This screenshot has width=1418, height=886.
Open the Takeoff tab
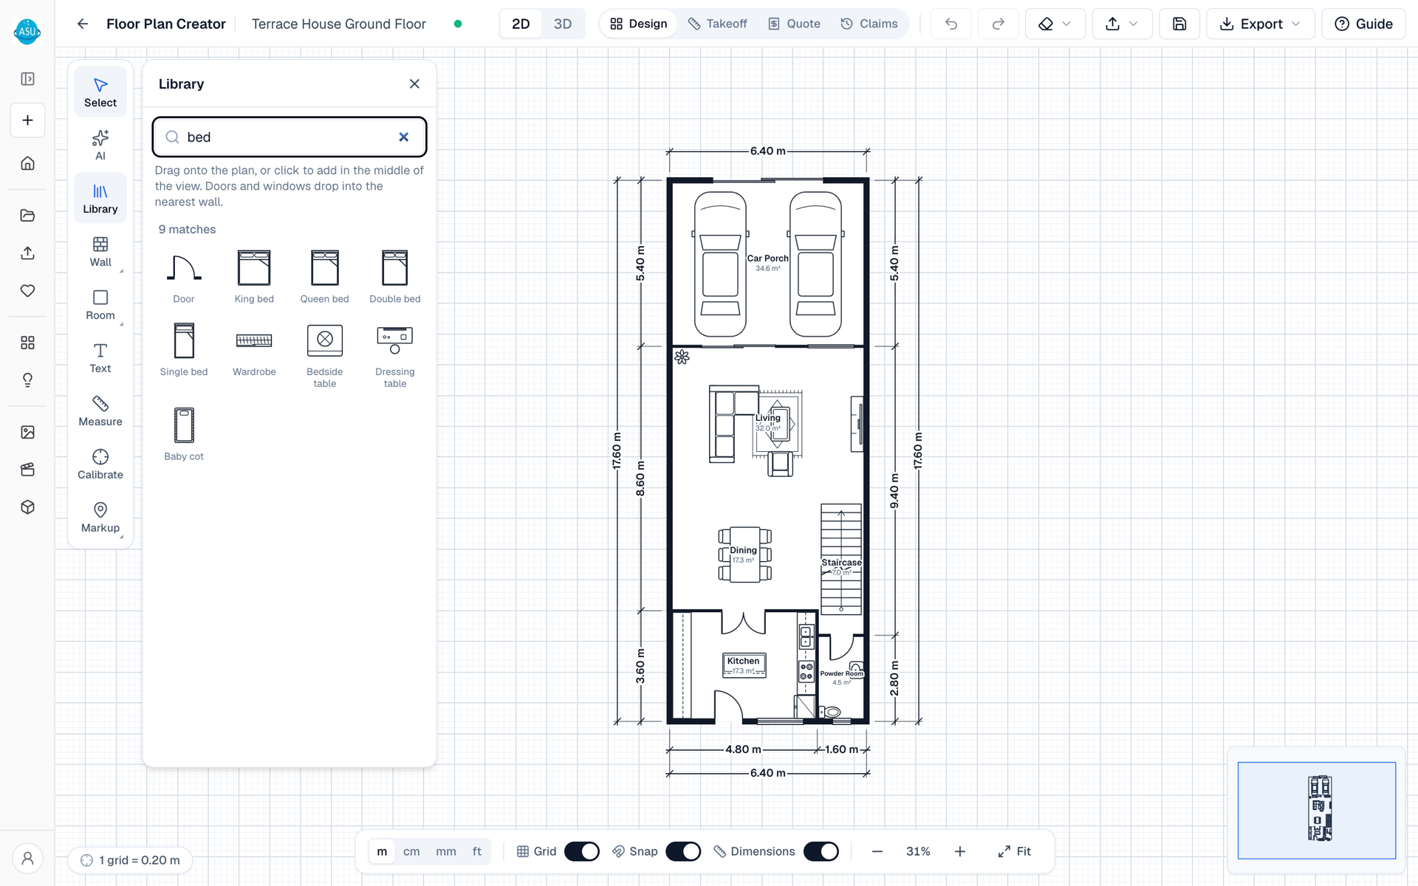point(718,24)
